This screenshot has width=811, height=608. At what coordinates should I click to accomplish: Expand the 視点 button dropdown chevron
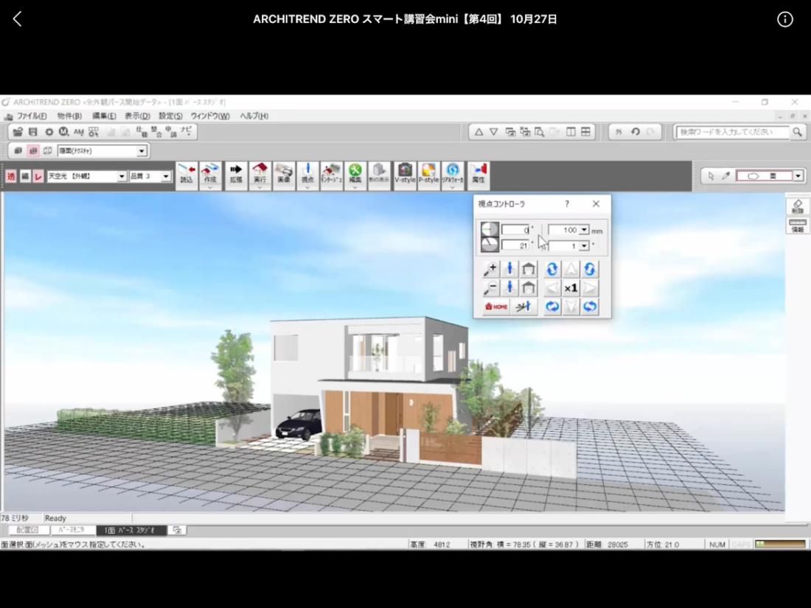point(307,188)
